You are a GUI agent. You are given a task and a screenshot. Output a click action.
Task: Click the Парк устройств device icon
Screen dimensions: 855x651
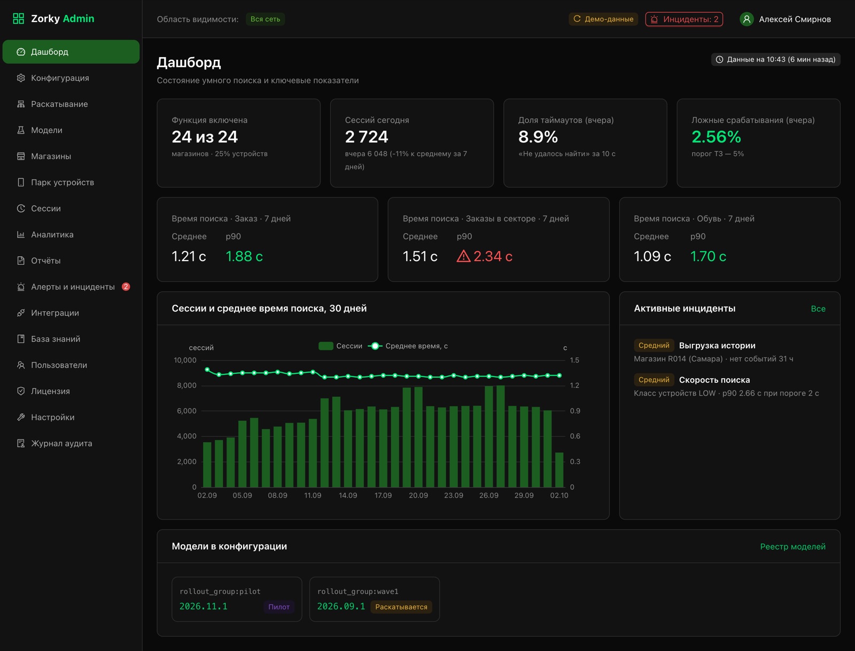click(21, 182)
